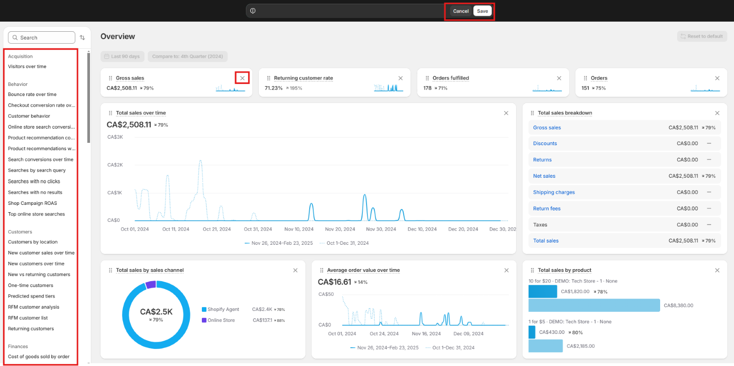Select RFM customer analysis in sidebar
734x366 pixels.
coord(33,307)
